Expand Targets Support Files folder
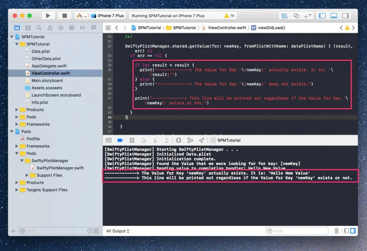Image resolution: width=367 pixels, height=251 pixels. pyautogui.click(x=17, y=190)
